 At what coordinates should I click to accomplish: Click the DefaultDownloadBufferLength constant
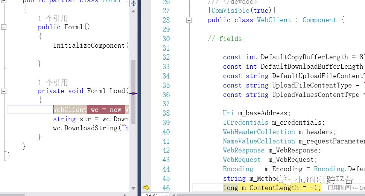(312, 67)
